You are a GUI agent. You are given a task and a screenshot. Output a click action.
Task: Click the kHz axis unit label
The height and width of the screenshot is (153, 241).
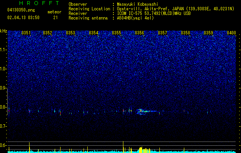click(x=3, y=31)
